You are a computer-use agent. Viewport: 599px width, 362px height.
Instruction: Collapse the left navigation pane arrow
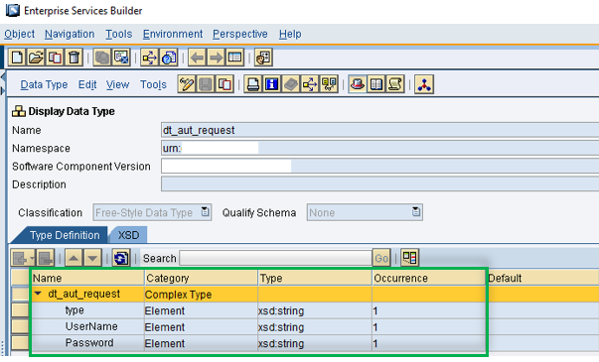[3, 77]
